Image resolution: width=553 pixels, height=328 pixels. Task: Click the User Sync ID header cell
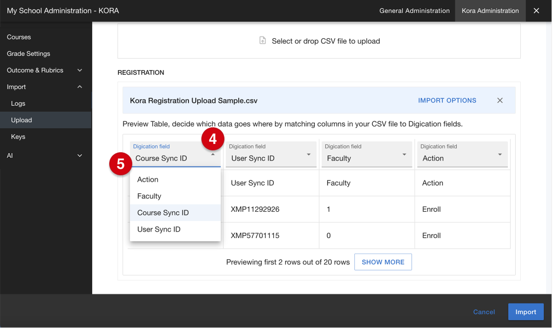(271, 183)
